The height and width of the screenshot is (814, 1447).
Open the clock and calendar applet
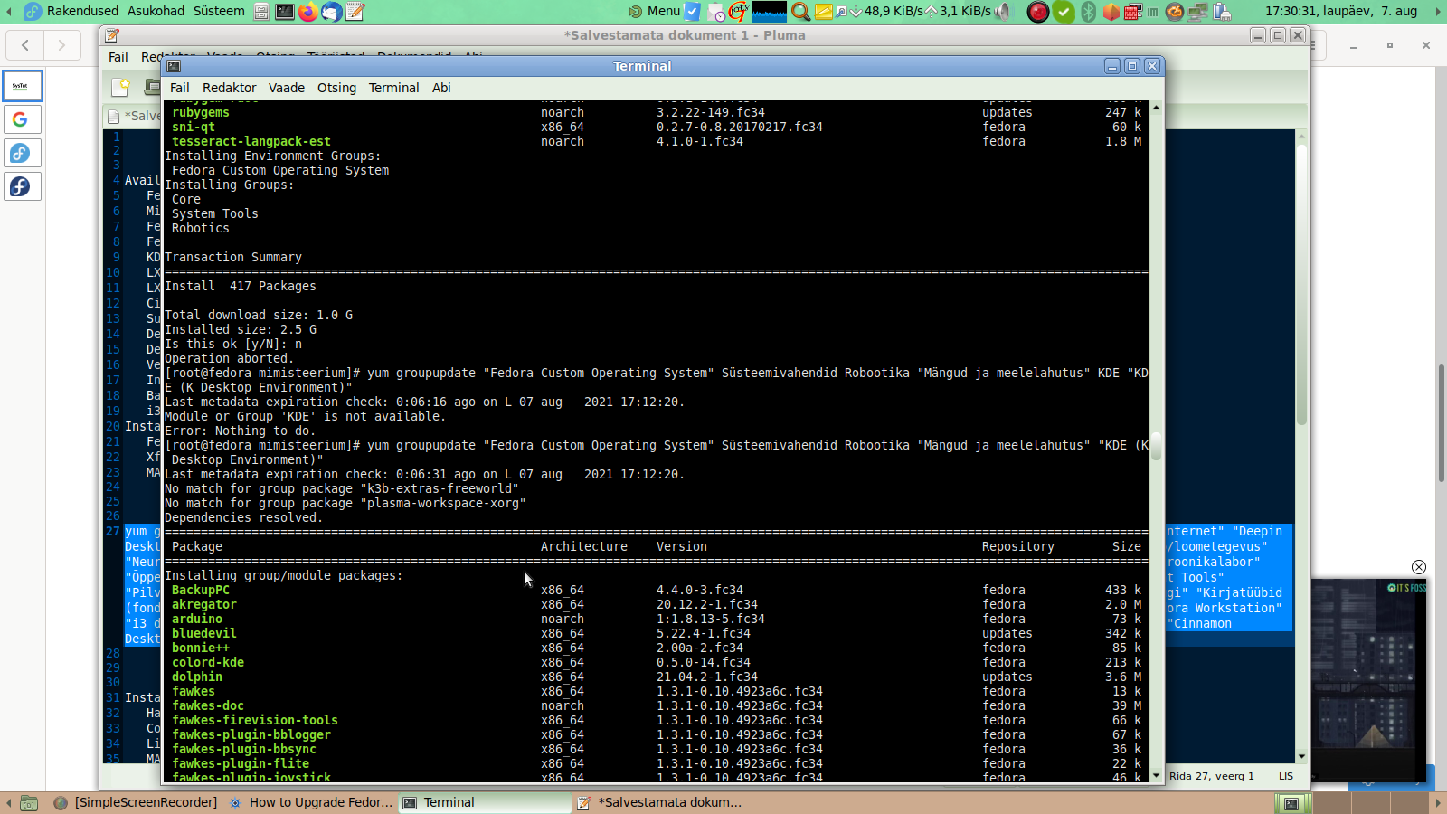(1341, 11)
